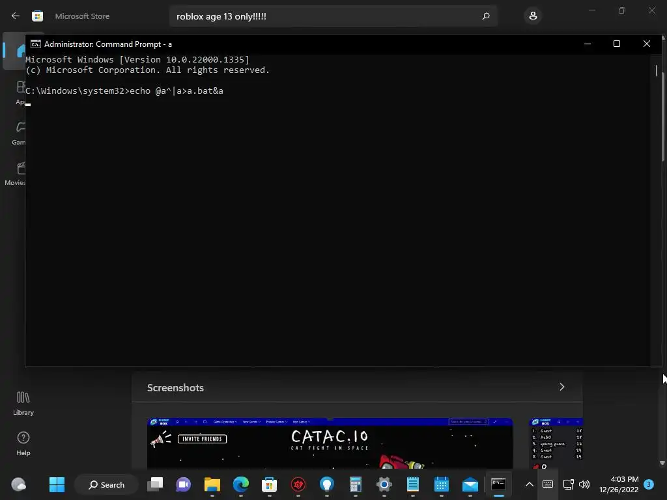Open touch keyboard tray icon

[548, 484]
